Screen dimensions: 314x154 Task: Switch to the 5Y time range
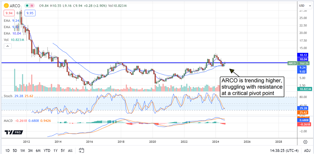[x=63, y=150]
